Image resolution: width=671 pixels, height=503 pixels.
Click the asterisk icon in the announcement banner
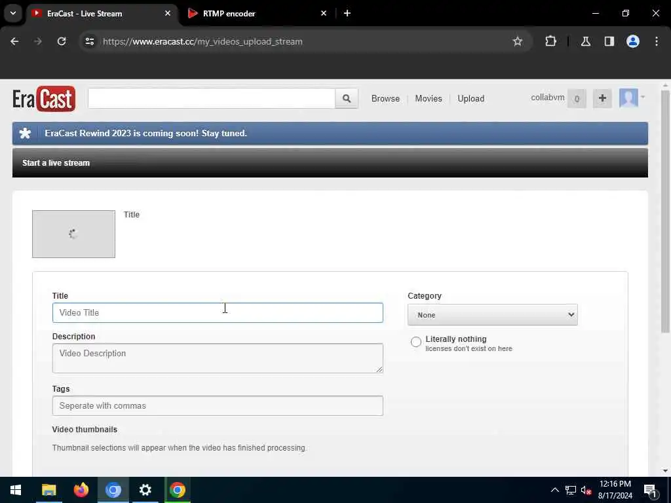click(26, 133)
